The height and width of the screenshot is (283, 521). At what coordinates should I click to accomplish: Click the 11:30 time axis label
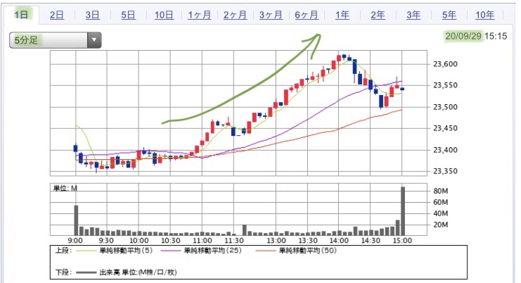coord(234,241)
